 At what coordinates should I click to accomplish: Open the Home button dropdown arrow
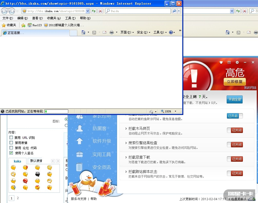click(88, 32)
